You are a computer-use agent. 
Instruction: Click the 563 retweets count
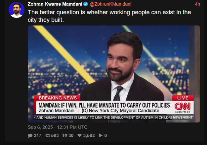coord(55,135)
